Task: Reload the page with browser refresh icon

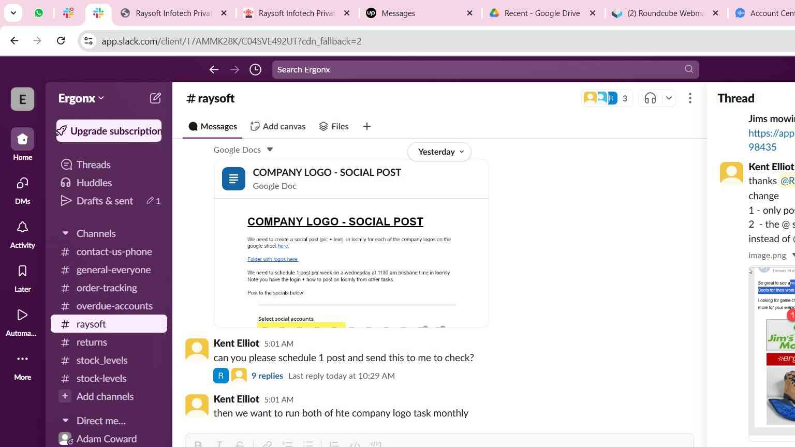Action: pos(61,40)
